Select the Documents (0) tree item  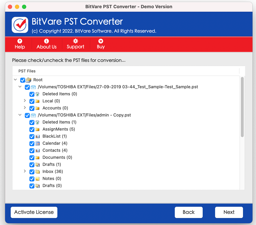[x=57, y=157]
